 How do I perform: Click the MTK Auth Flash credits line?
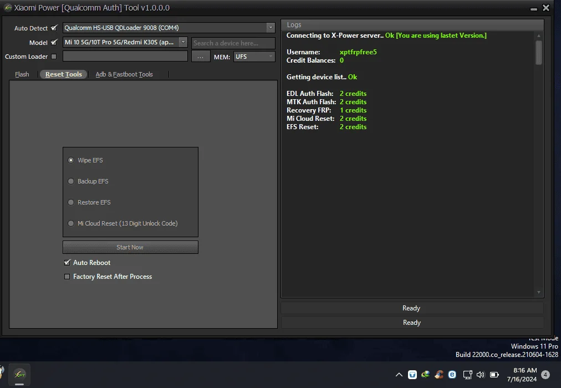pyautogui.click(x=327, y=102)
